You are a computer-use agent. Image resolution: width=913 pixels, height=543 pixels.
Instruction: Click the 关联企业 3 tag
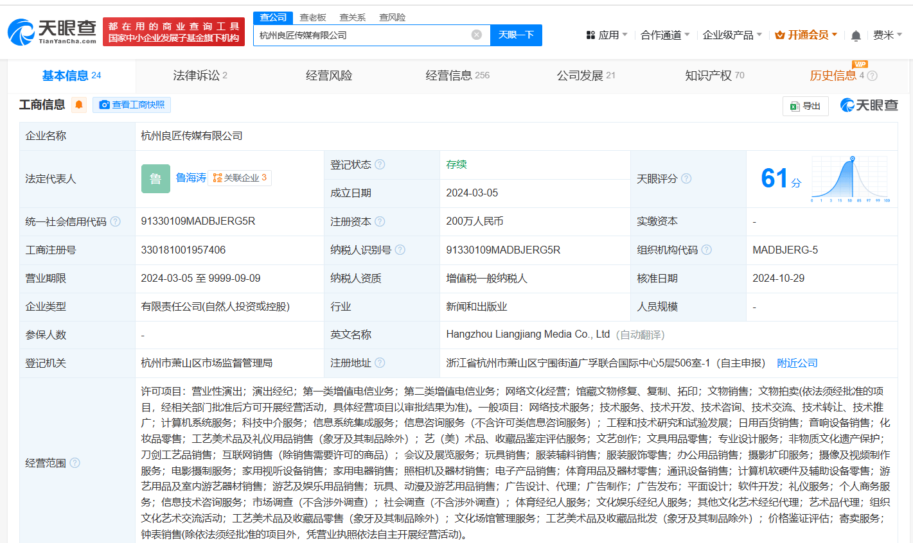point(240,178)
